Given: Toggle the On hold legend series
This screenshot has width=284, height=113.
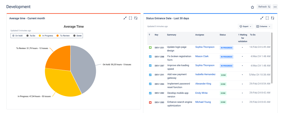Looking at the screenshot, I should [17, 36].
